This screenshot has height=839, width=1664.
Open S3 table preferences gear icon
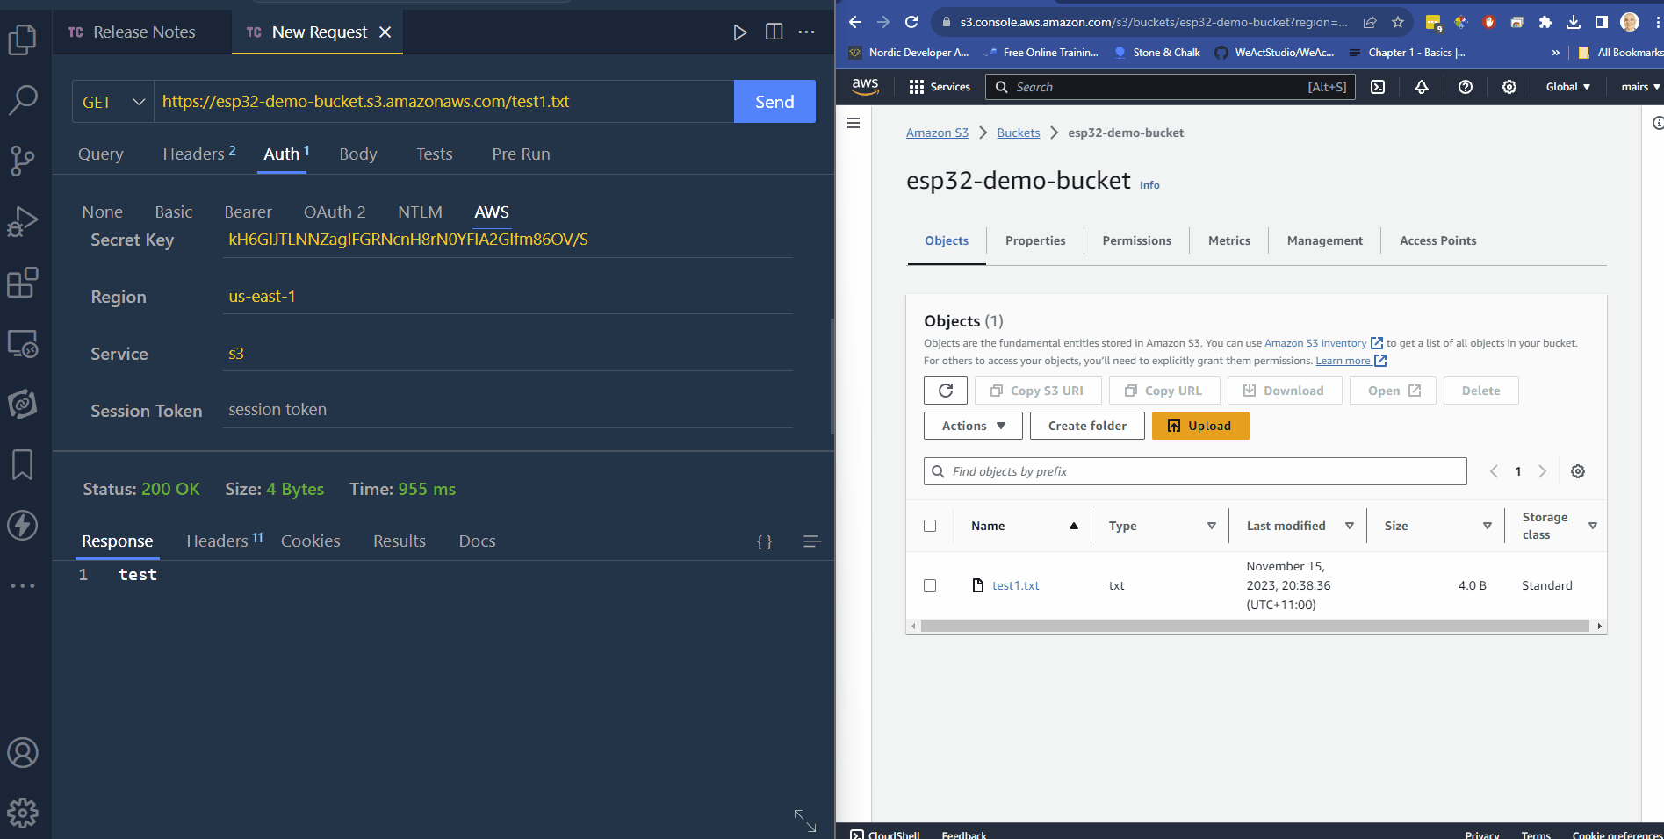(1577, 471)
